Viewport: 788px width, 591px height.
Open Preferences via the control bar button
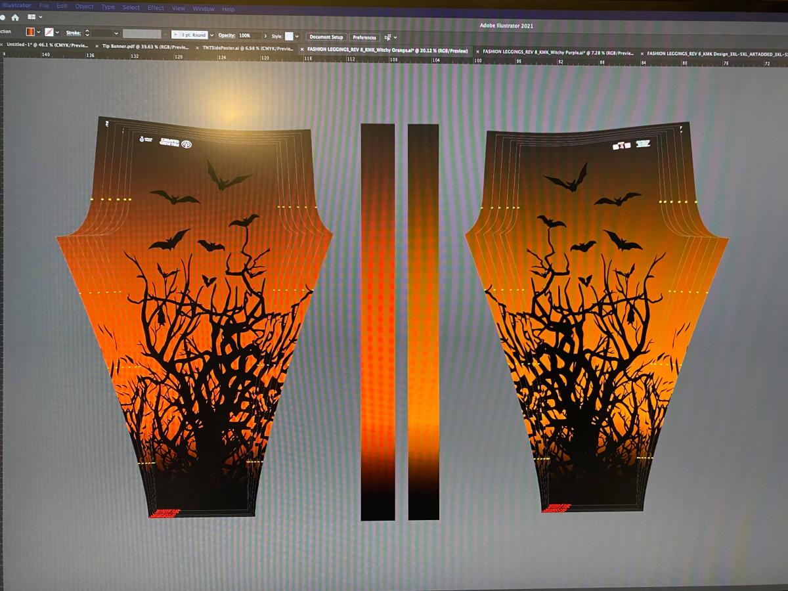click(365, 37)
